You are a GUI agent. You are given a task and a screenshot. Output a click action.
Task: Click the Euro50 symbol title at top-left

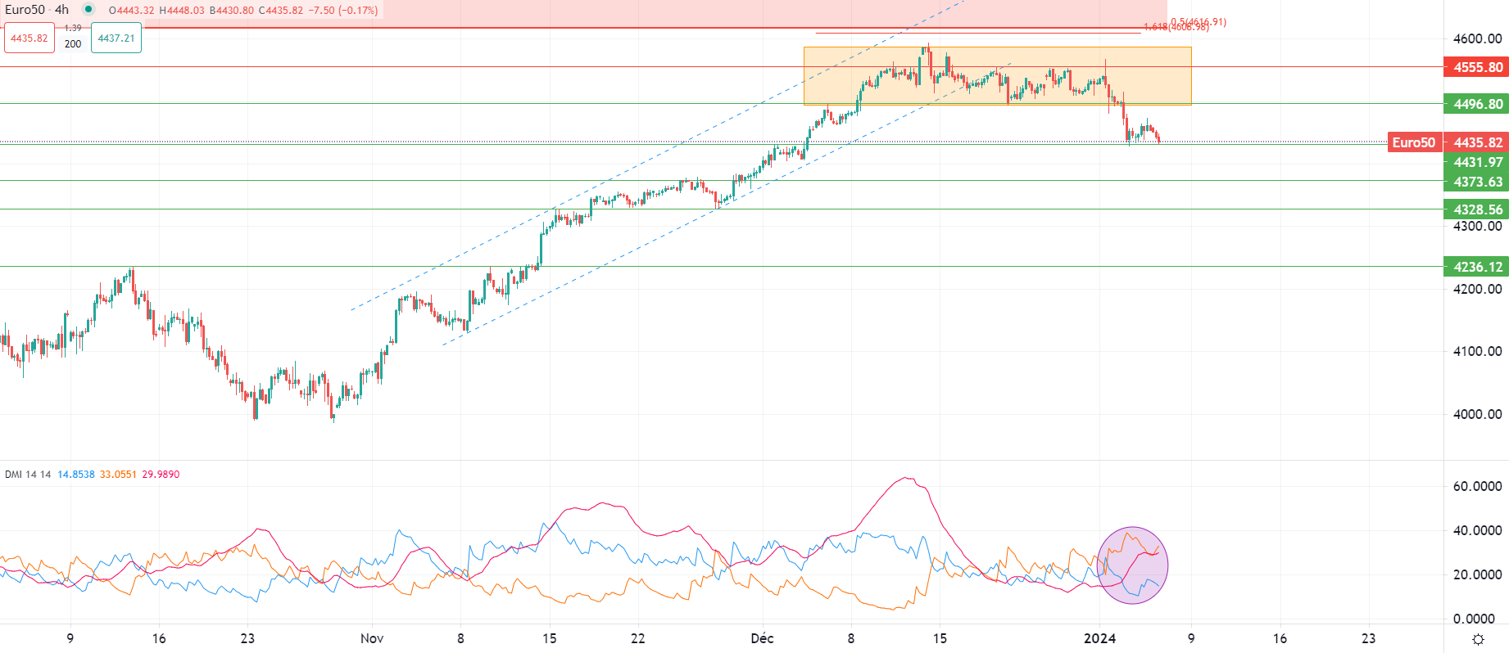click(x=25, y=10)
